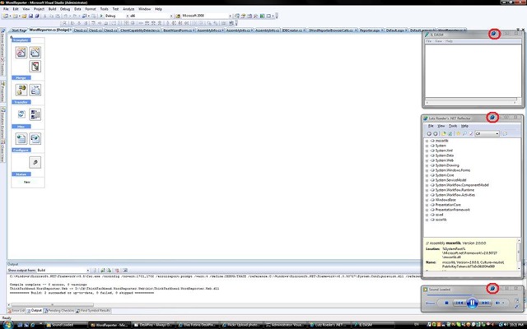Click the magnifier search icon in Reflector
Image resolution: width=527 pixels, height=329 pixels.
[464, 133]
